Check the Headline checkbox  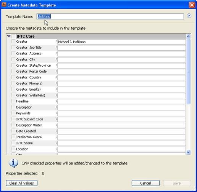click(13, 101)
